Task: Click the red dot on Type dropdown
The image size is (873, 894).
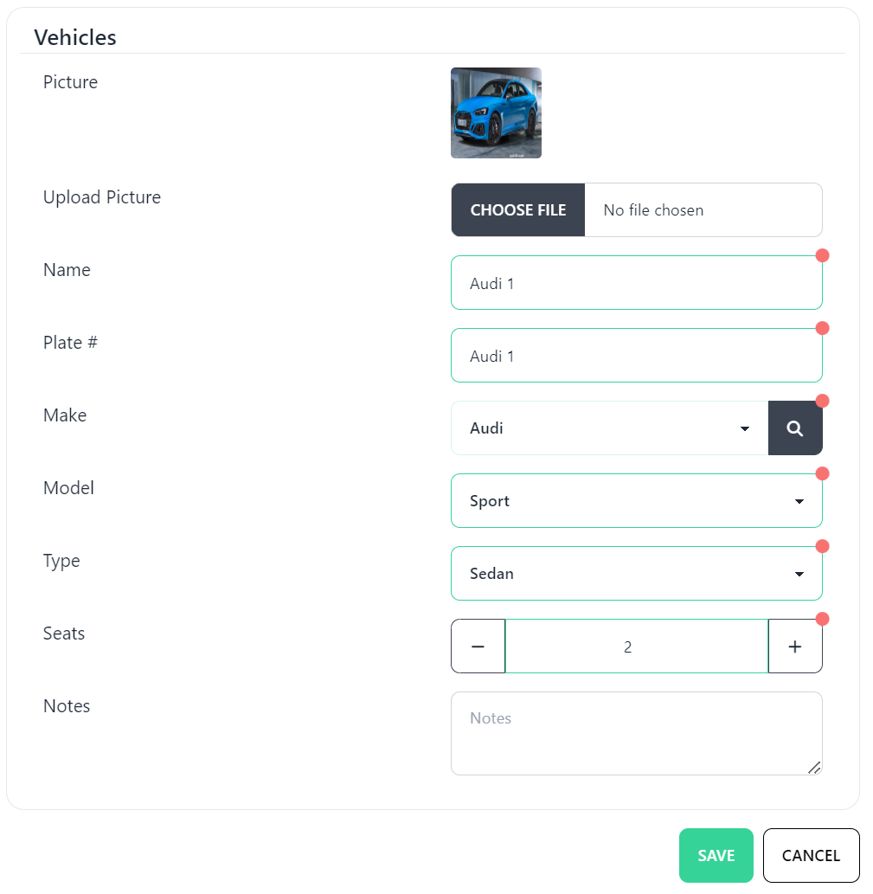Action: click(823, 546)
